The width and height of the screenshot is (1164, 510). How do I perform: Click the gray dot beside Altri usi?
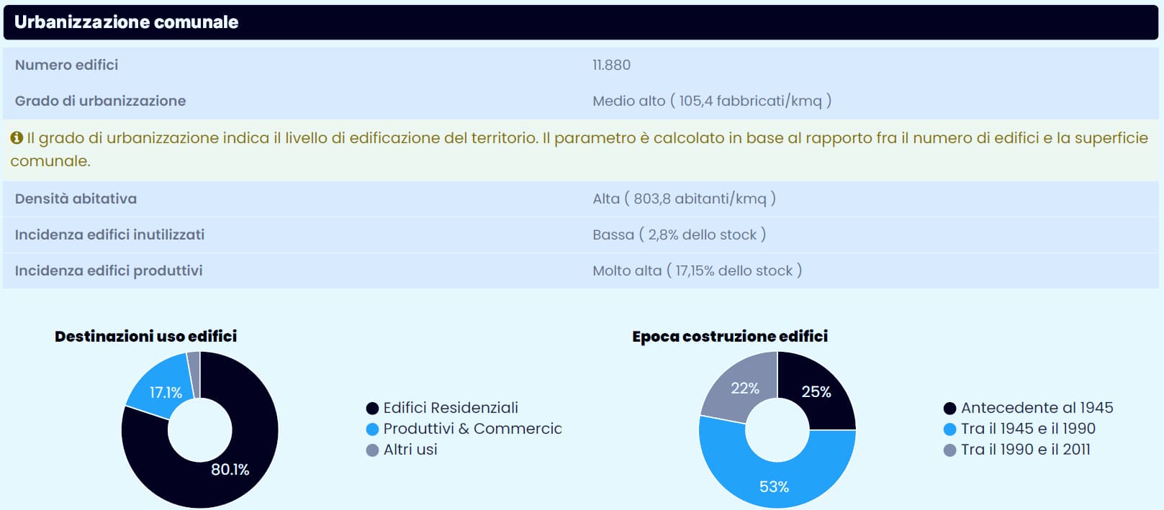point(372,450)
